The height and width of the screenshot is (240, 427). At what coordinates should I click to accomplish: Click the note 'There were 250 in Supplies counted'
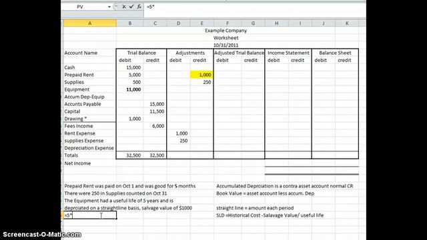(115, 193)
